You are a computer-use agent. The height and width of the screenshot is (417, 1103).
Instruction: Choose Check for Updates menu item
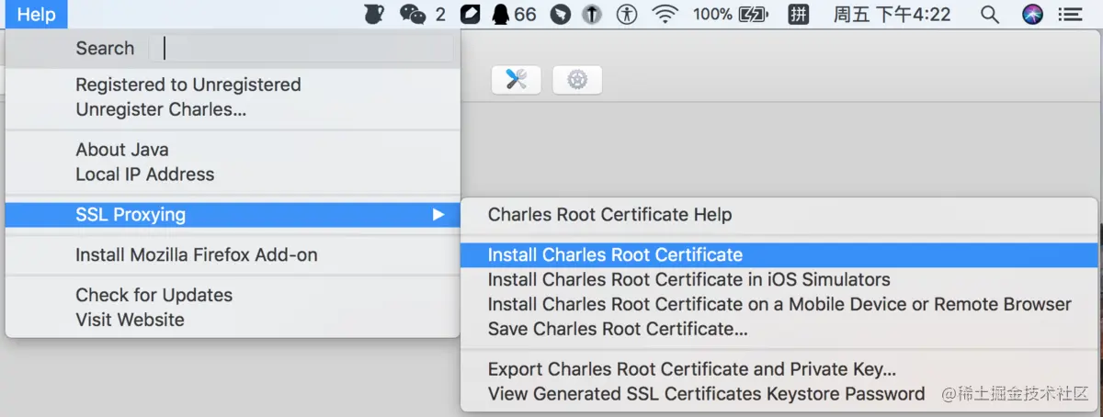[233, 296]
